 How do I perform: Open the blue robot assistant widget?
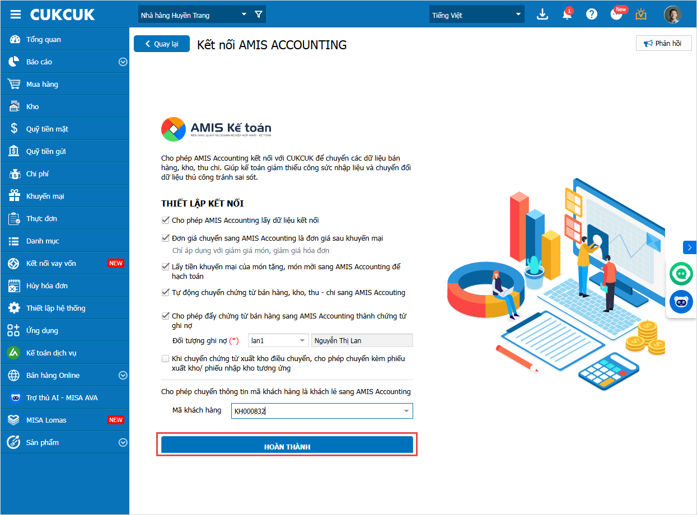681,302
